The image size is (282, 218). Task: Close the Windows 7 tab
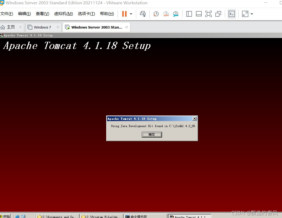click(58, 27)
